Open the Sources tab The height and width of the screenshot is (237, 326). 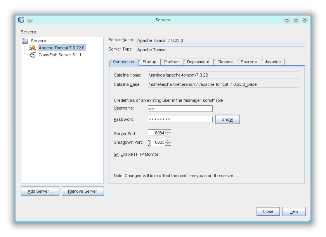pyautogui.click(x=249, y=62)
